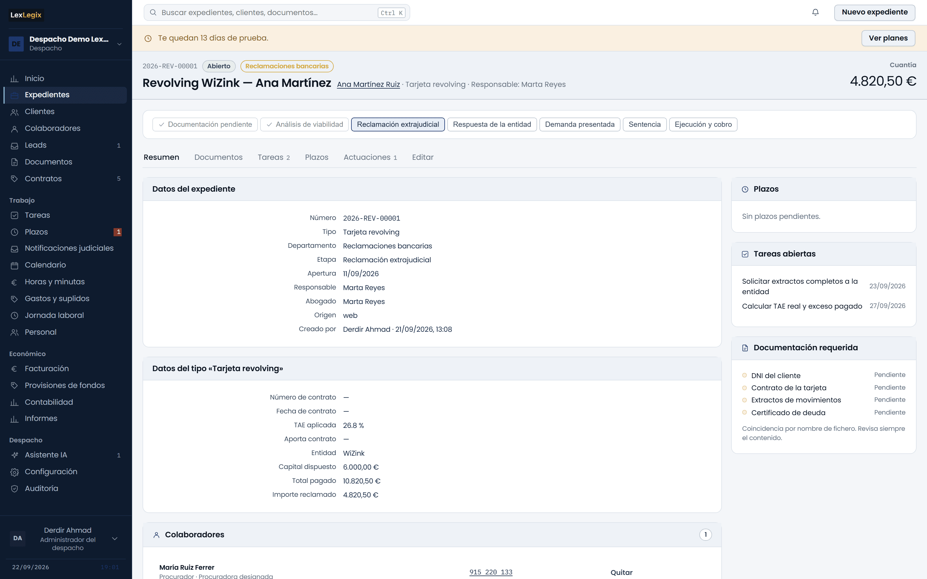The height and width of the screenshot is (579, 927).
Task: Click the Provisiones de fondos tag icon
Action: (14, 386)
